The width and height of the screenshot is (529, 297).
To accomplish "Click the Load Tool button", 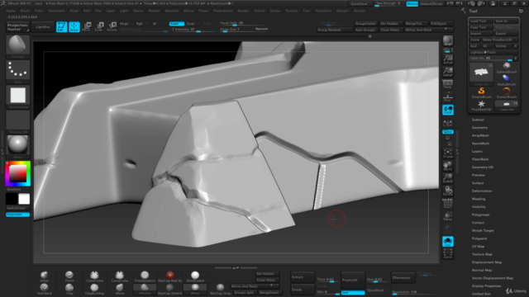I will pos(481,21).
